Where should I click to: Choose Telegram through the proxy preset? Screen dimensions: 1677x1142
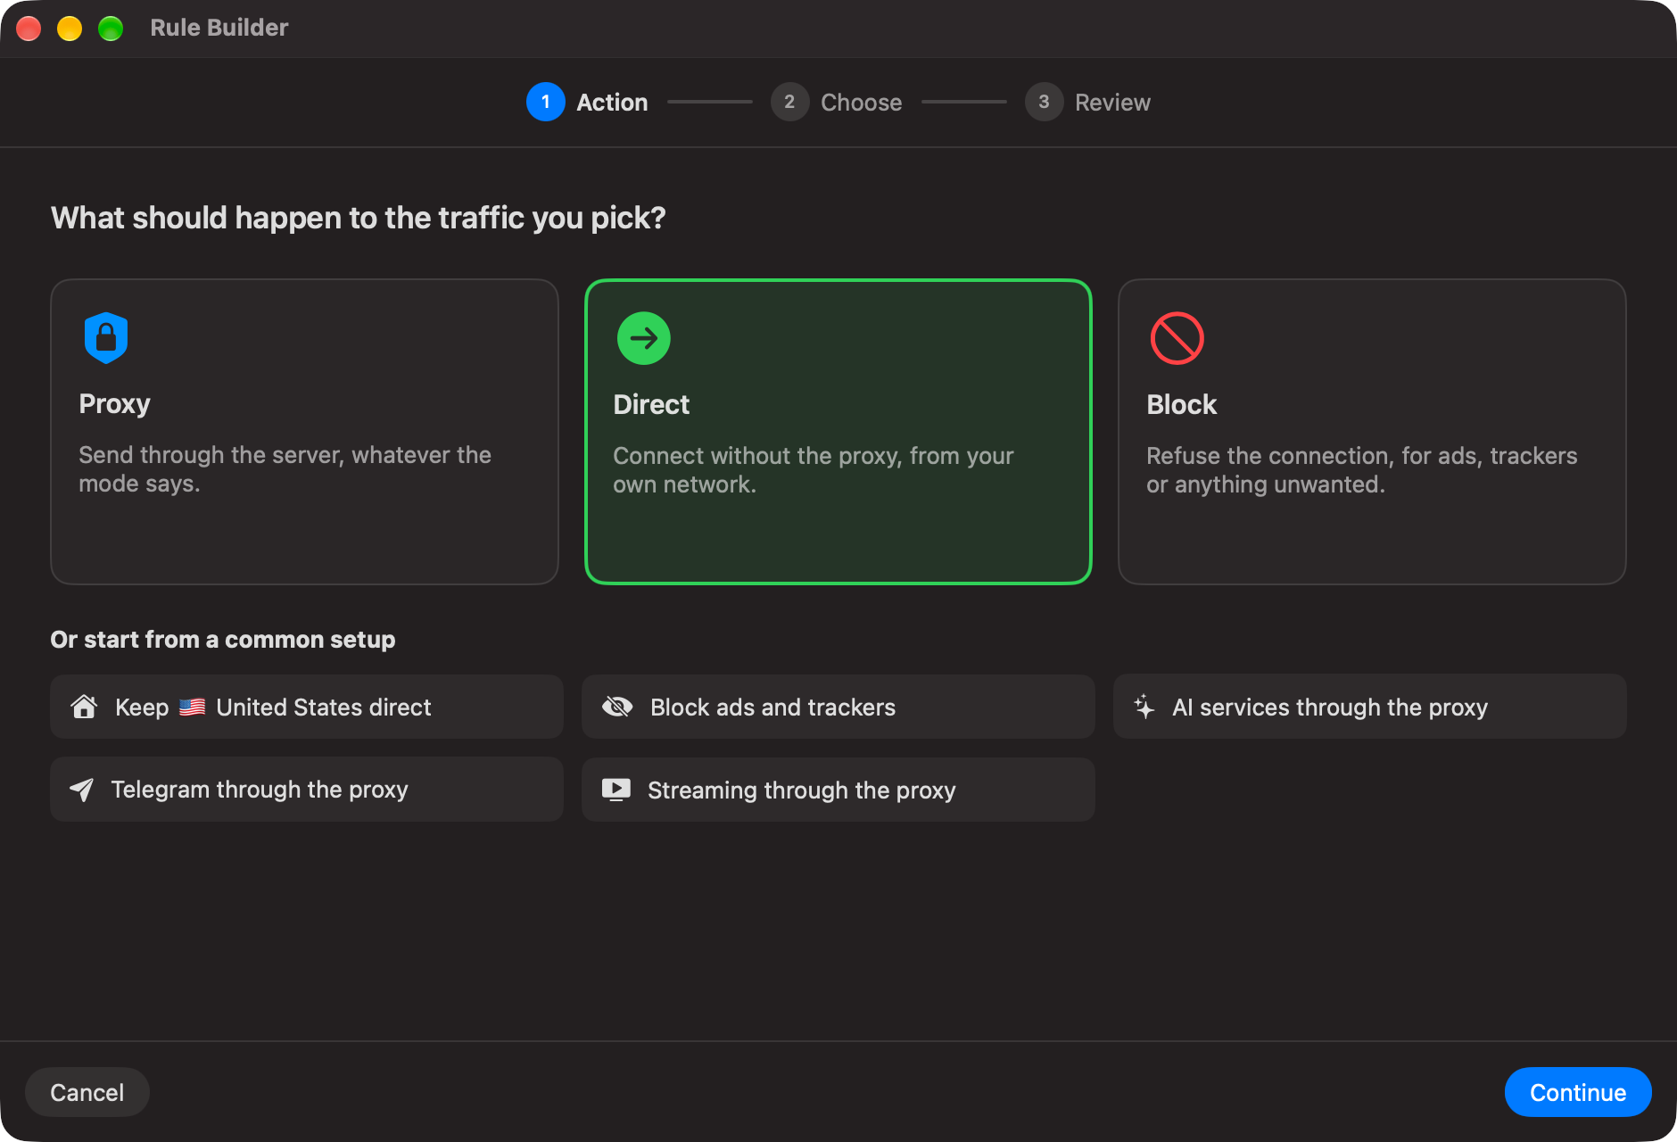[x=307, y=790]
